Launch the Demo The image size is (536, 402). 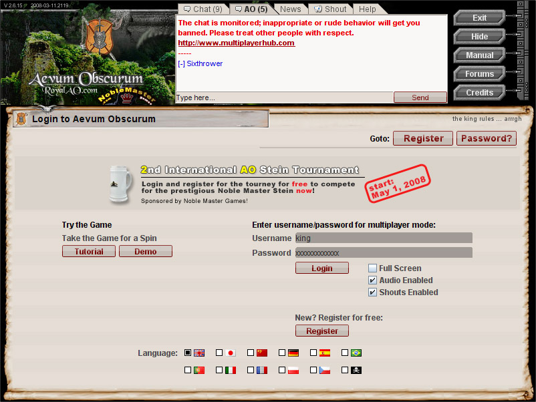(146, 251)
